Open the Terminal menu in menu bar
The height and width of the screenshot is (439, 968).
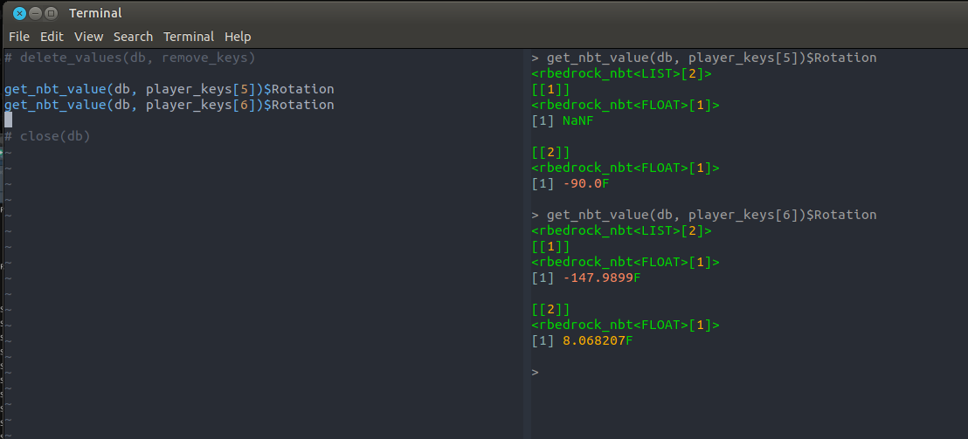(x=188, y=37)
